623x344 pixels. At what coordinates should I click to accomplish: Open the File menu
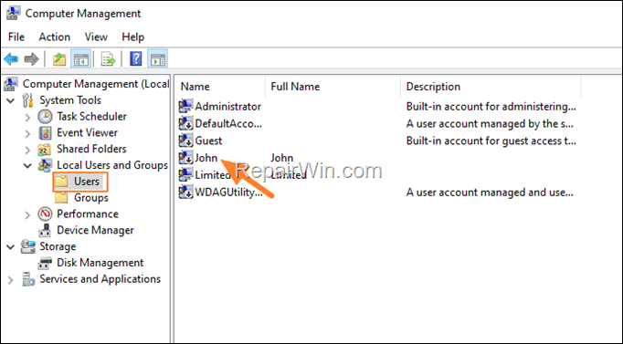click(x=16, y=36)
